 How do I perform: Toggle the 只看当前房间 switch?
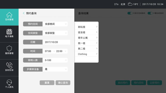[150, 13]
